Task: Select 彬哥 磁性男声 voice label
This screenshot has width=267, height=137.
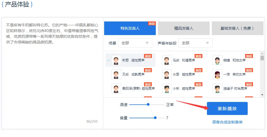Action: click(x=133, y=60)
